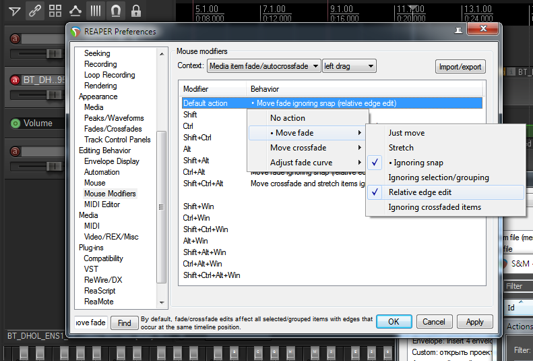Click the preferences tree scrollbar thumb
Viewport: 533px width, 361px height.
point(162,206)
